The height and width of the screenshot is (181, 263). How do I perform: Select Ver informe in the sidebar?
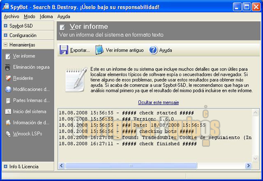pos(24,56)
